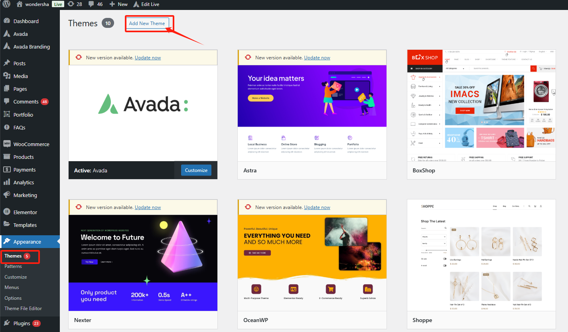Click the home icon beside wondersha
Viewport: 568px width, 332px height.
pyautogui.click(x=20, y=4)
